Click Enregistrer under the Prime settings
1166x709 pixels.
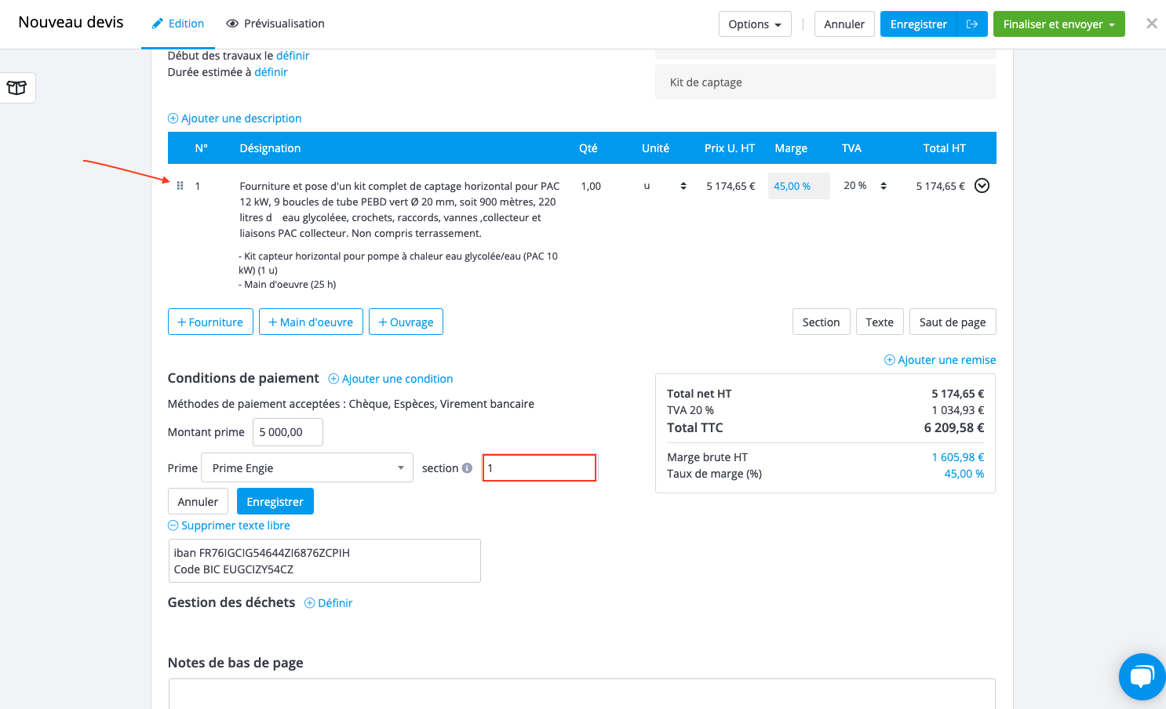275,501
